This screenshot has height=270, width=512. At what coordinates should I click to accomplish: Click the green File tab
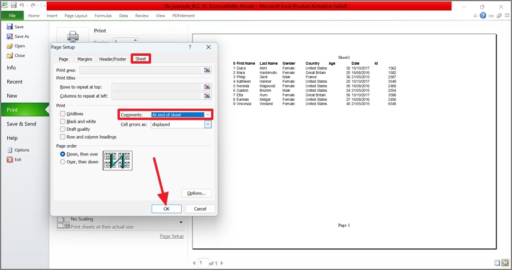pos(13,16)
